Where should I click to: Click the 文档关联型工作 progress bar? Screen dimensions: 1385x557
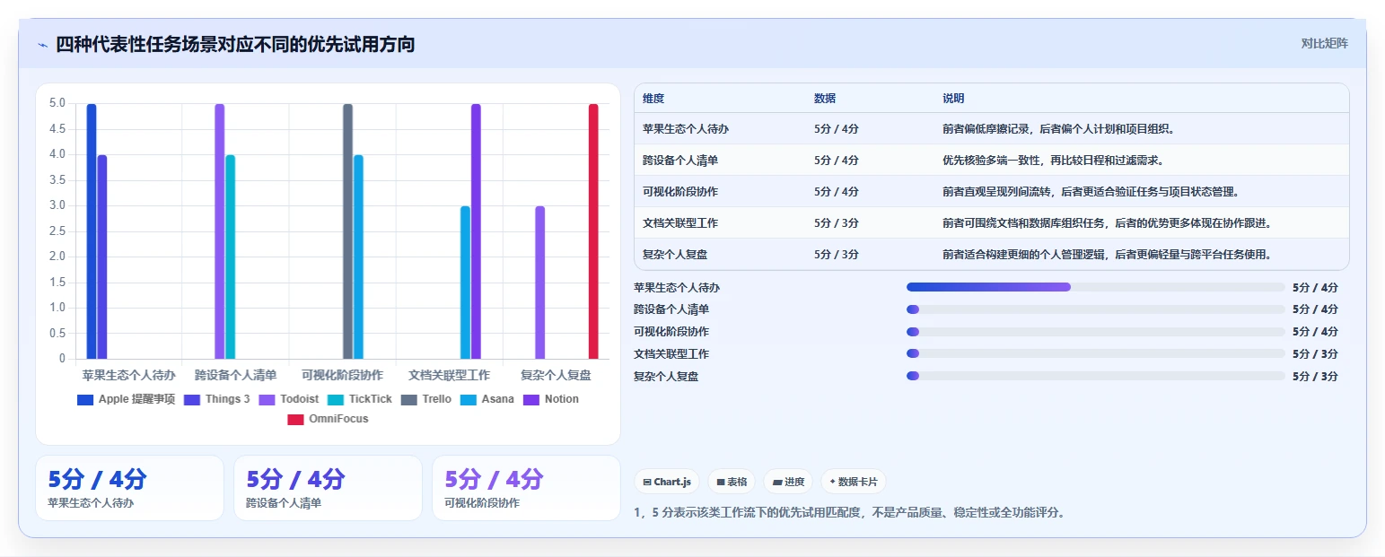click(1095, 353)
